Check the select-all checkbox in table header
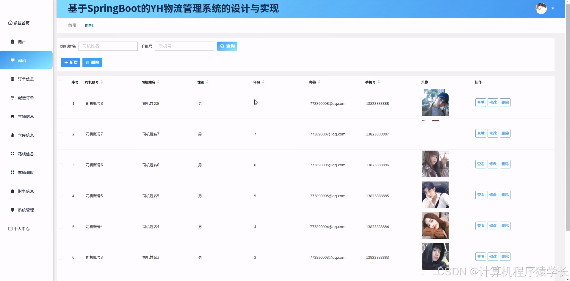Viewport: 570px width, 281px height. [x=60, y=82]
